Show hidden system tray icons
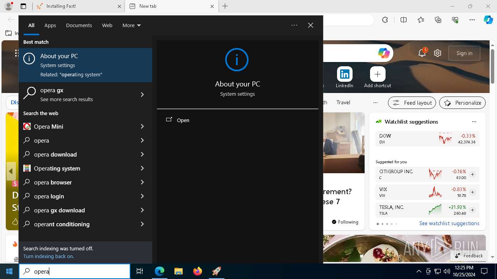 pyautogui.click(x=419, y=271)
